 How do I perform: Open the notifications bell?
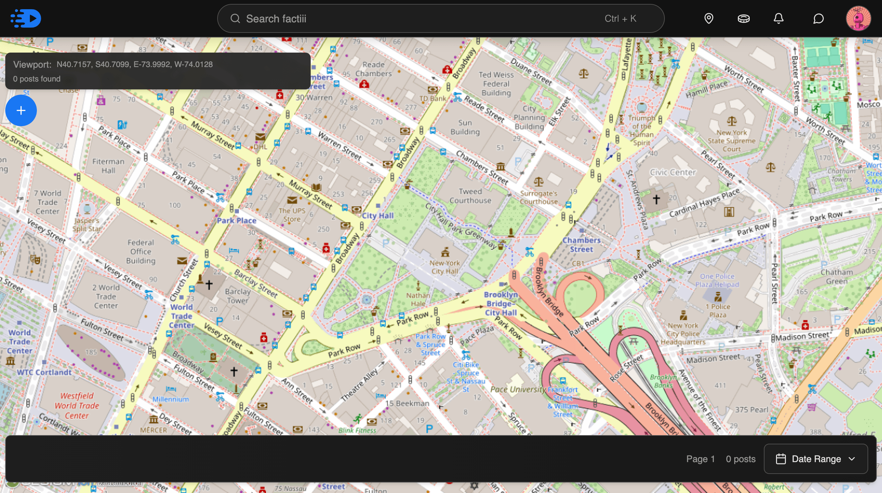point(778,18)
